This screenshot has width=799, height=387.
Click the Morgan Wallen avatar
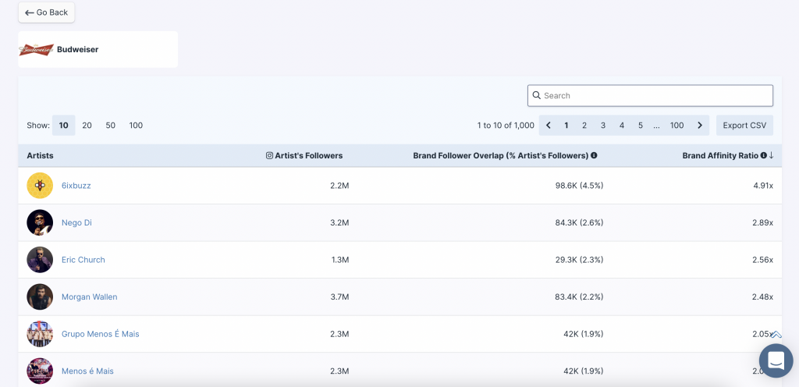(40, 296)
